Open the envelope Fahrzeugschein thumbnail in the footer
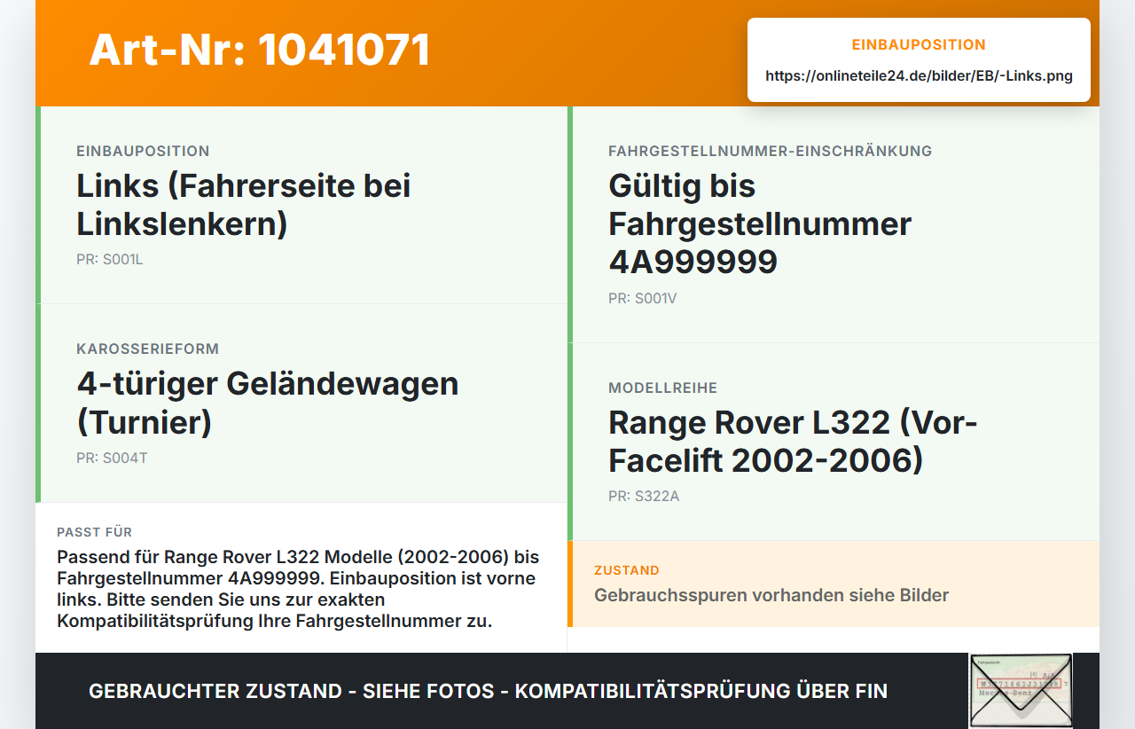This screenshot has width=1135, height=729. coord(1021,691)
